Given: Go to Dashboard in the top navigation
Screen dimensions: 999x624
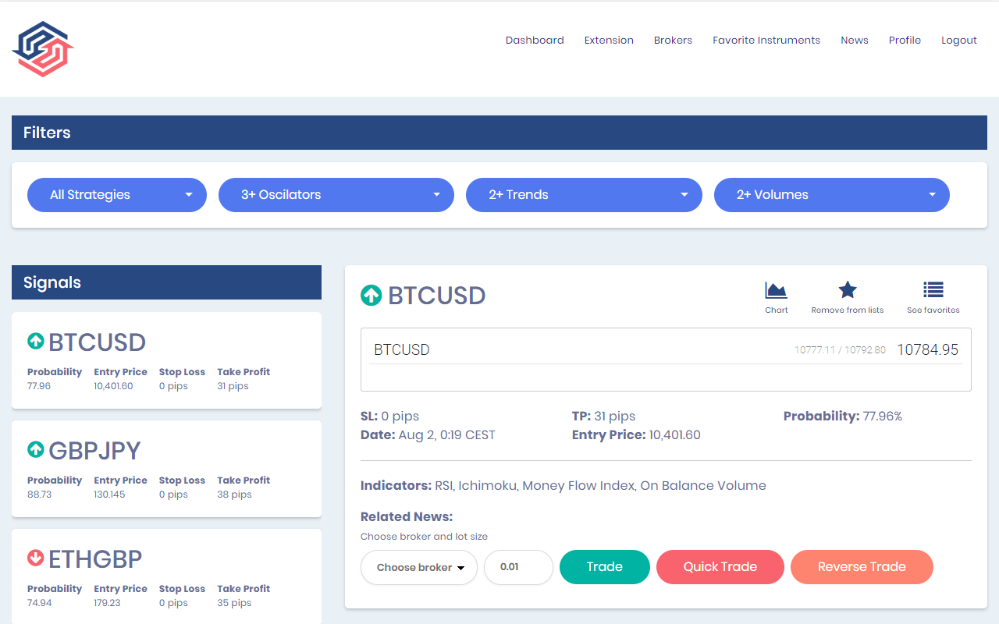Looking at the screenshot, I should tap(535, 41).
